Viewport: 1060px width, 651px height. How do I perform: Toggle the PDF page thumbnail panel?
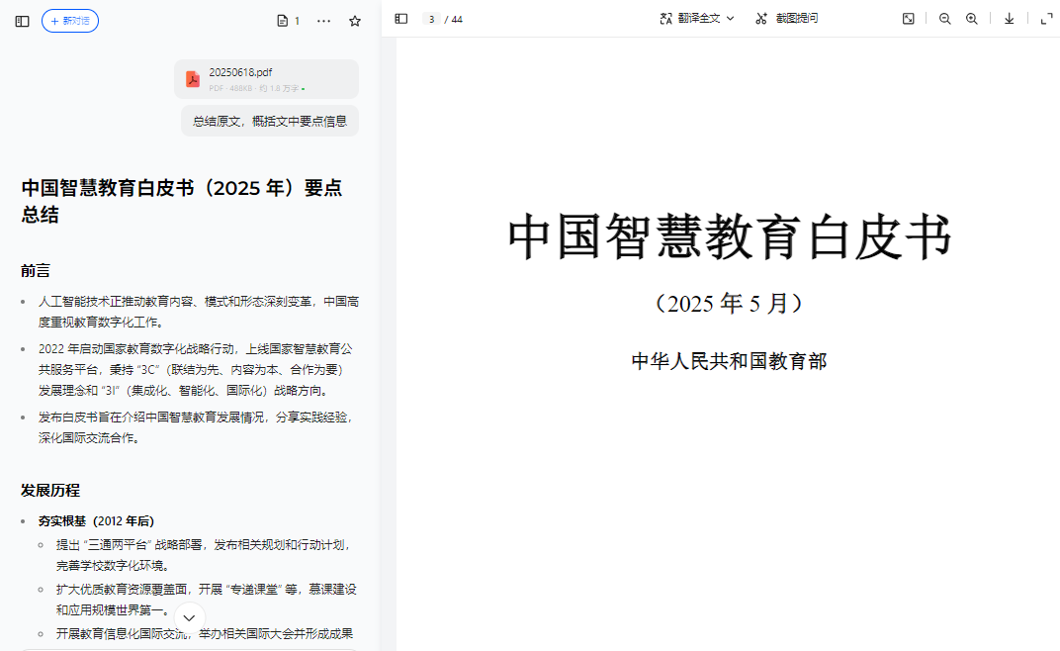pyautogui.click(x=400, y=18)
